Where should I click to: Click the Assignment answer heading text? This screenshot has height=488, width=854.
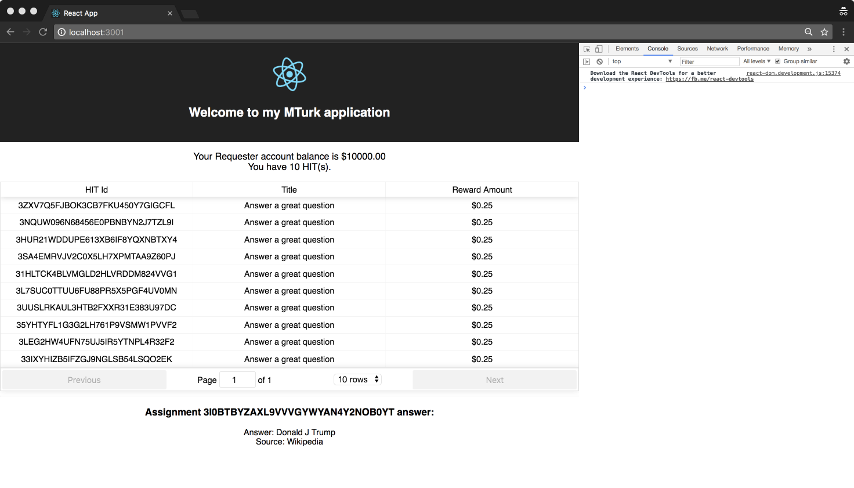click(290, 412)
